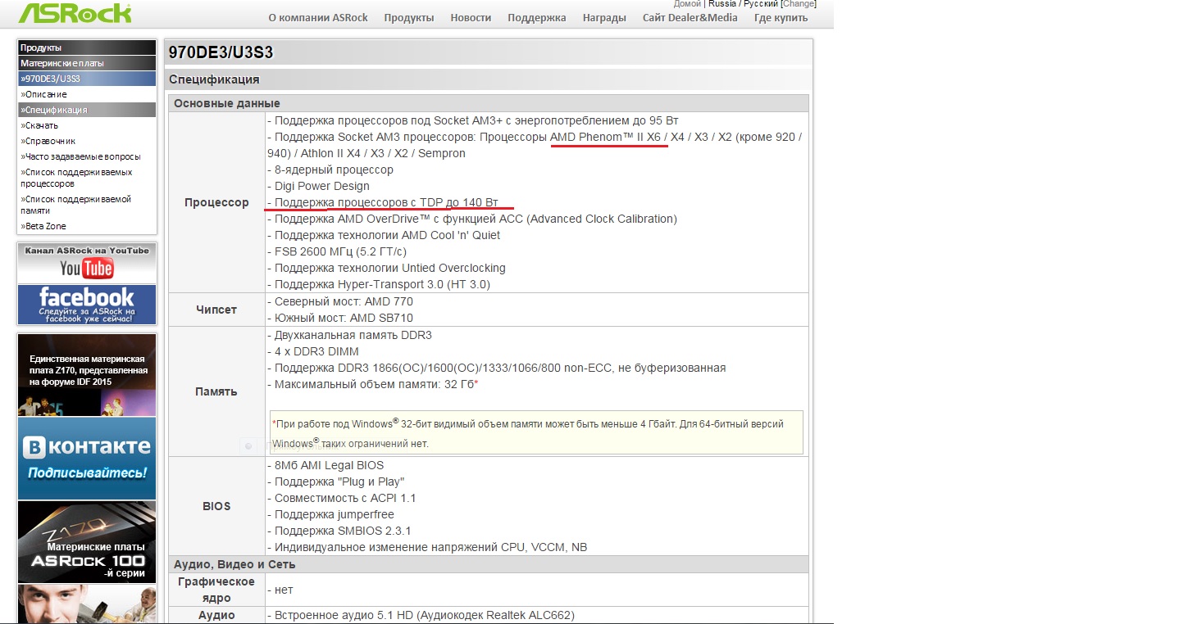Click the Процессор row label
Screen dimensions: 1179x624
pos(216,202)
